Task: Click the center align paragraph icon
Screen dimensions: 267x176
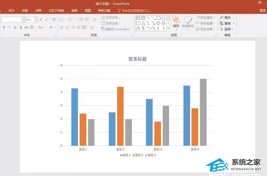Action: click(x=67, y=27)
